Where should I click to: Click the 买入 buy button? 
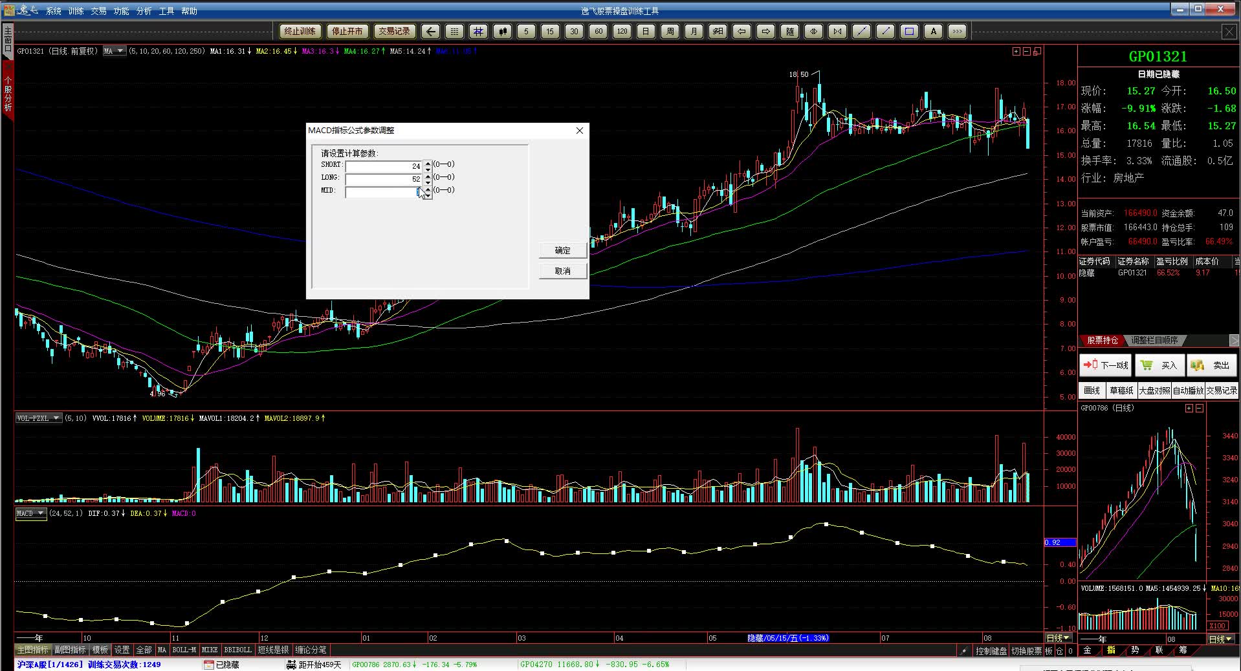coord(1159,365)
